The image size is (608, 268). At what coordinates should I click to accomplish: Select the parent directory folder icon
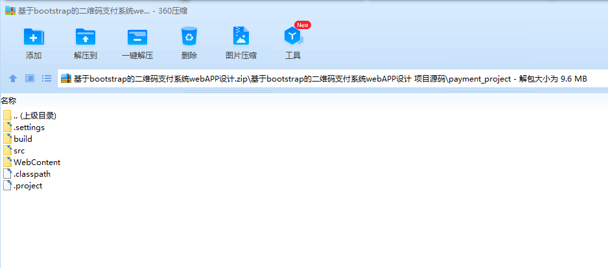7,115
